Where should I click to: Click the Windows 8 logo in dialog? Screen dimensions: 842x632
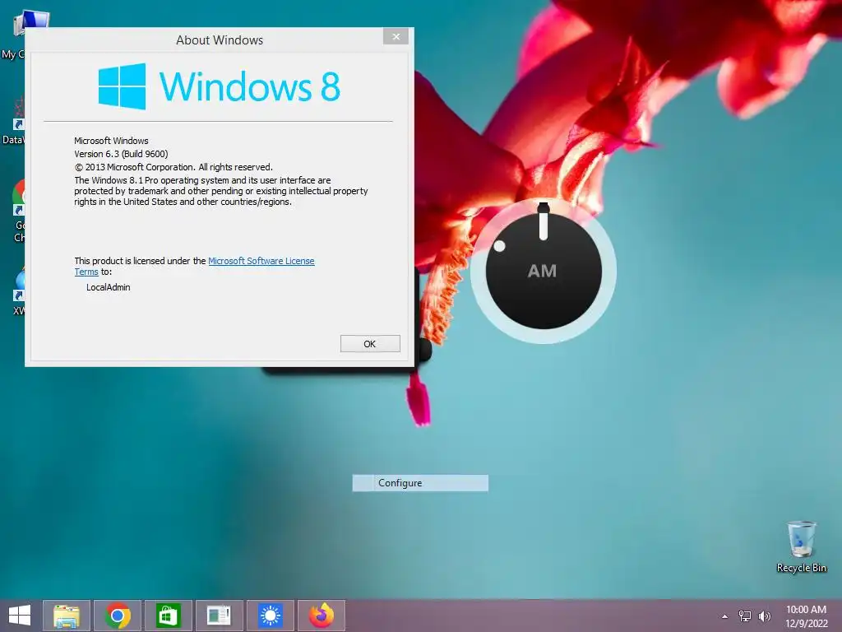coord(219,86)
